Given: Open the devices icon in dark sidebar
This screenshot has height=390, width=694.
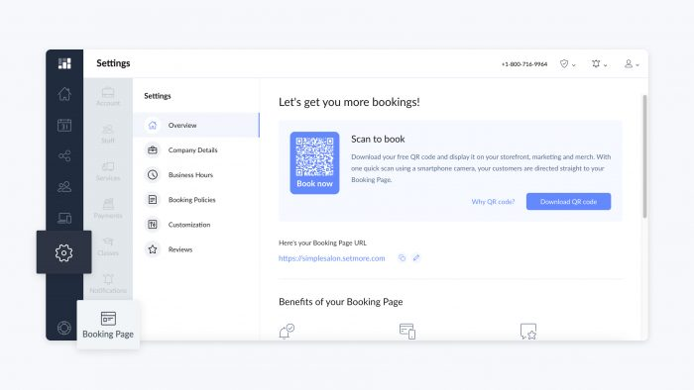Looking at the screenshot, I should (64, 218).
